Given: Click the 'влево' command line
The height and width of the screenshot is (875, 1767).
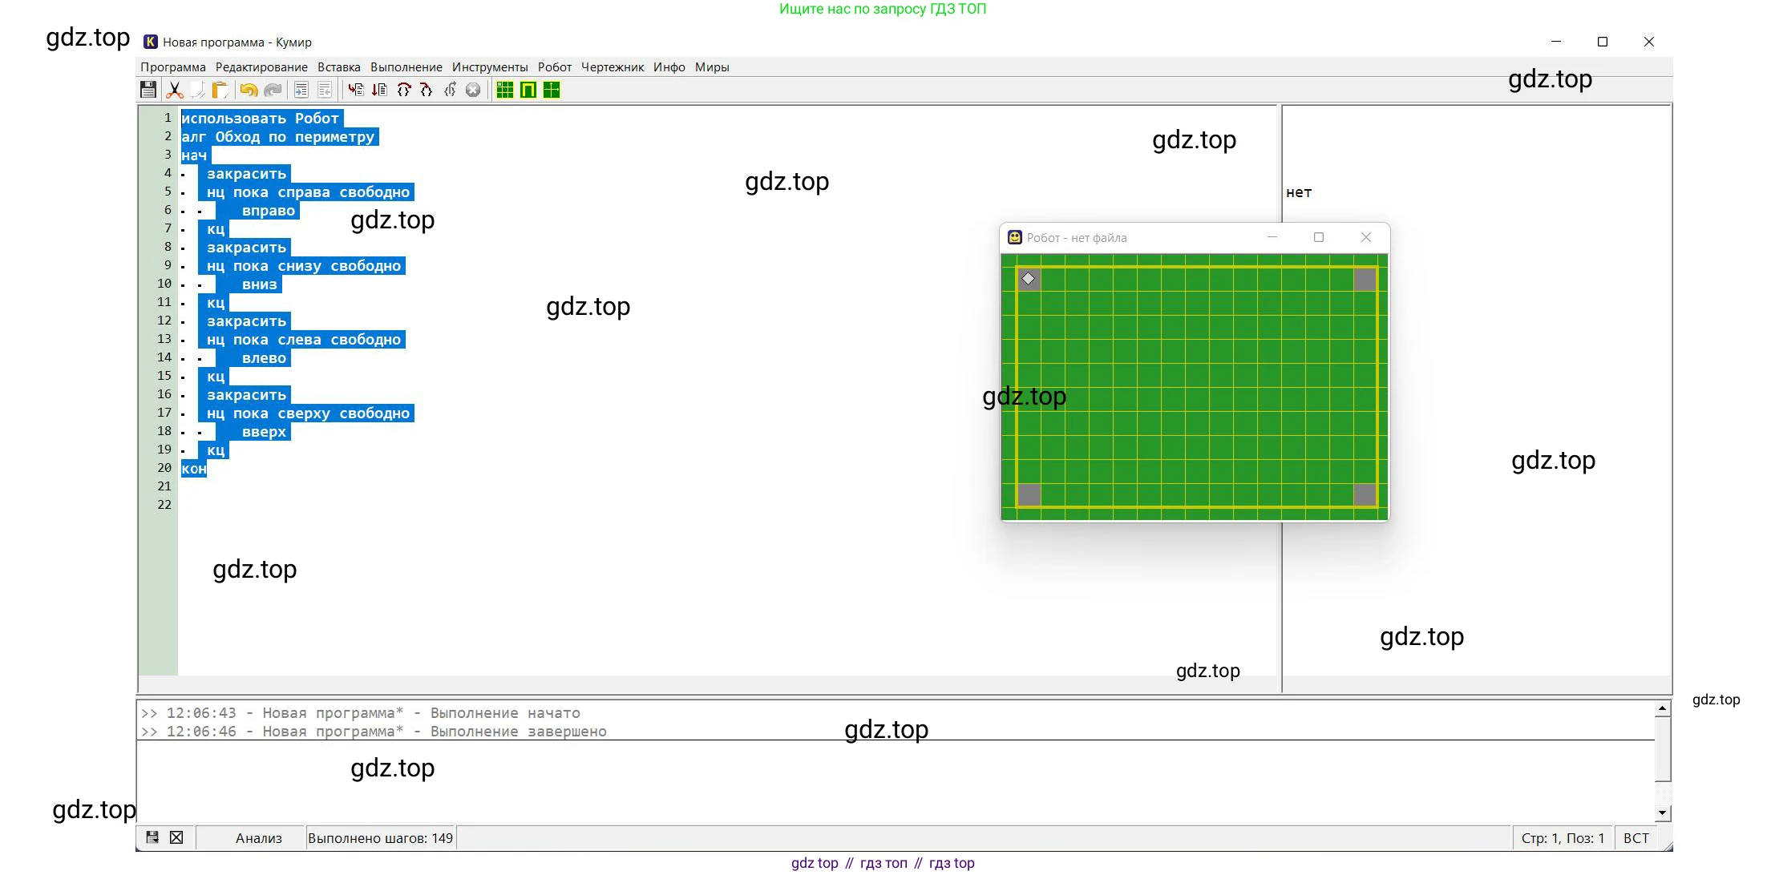Looking at the screenshot, I should click(265, 358).
